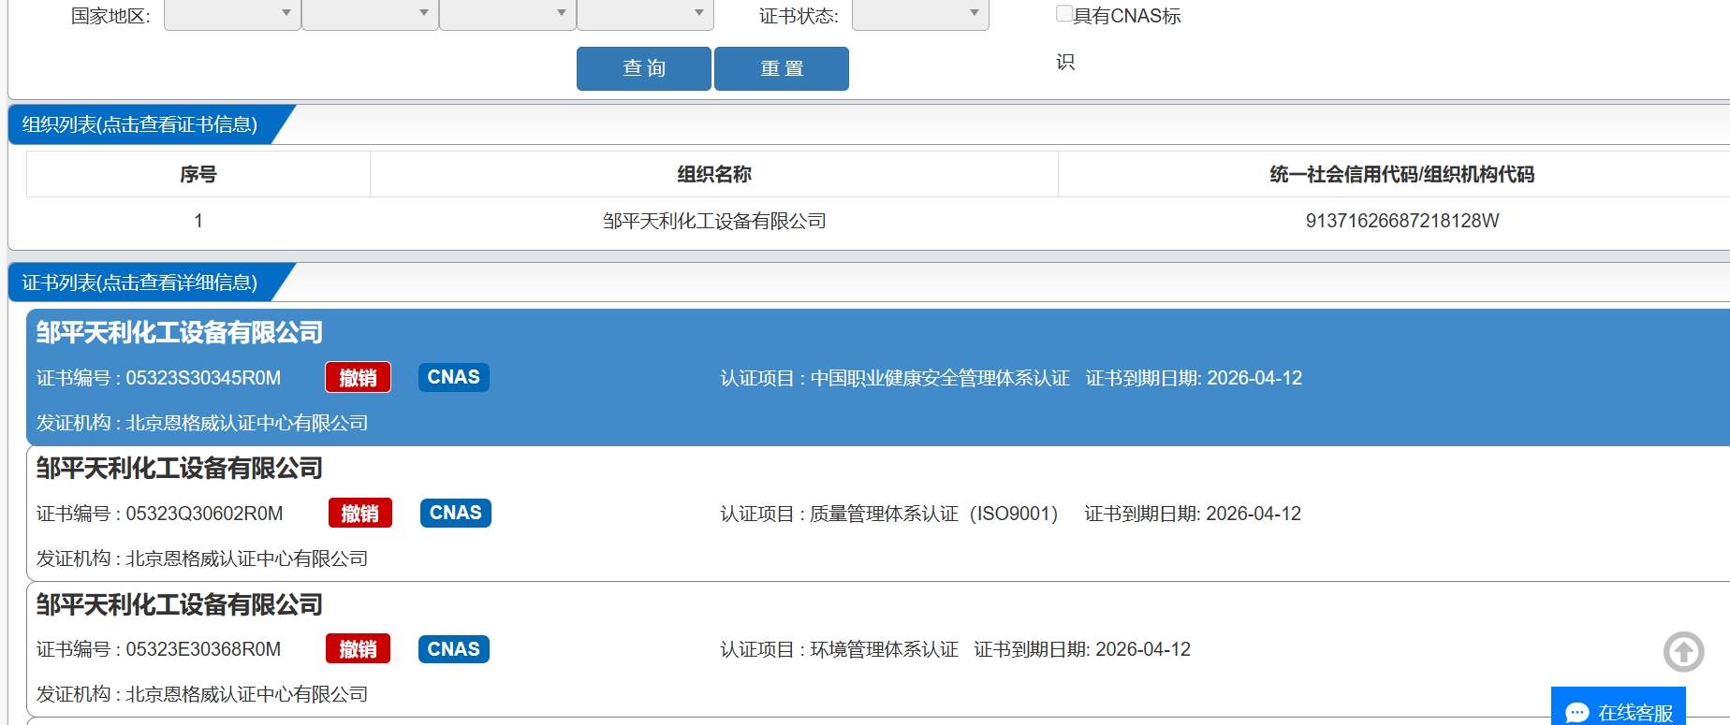Enable the 具有CNAS标识 checkbox
The height and width of the screenshot is (725, 1730).
(1064, 13)
